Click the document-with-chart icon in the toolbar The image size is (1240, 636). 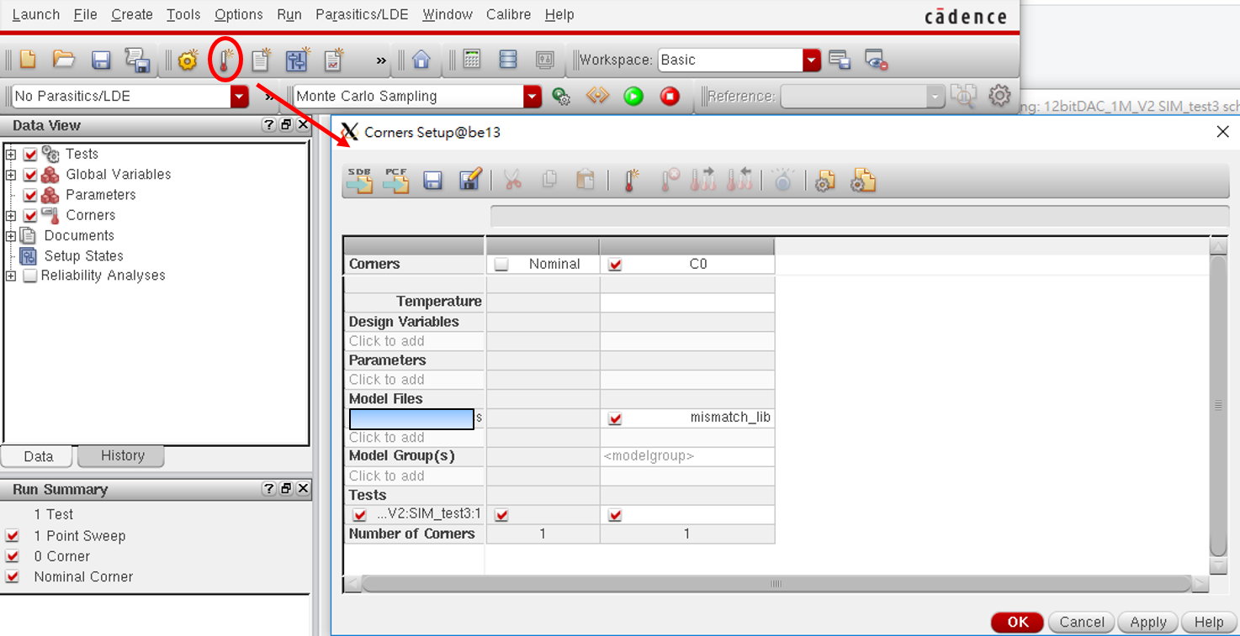(334, 60)
